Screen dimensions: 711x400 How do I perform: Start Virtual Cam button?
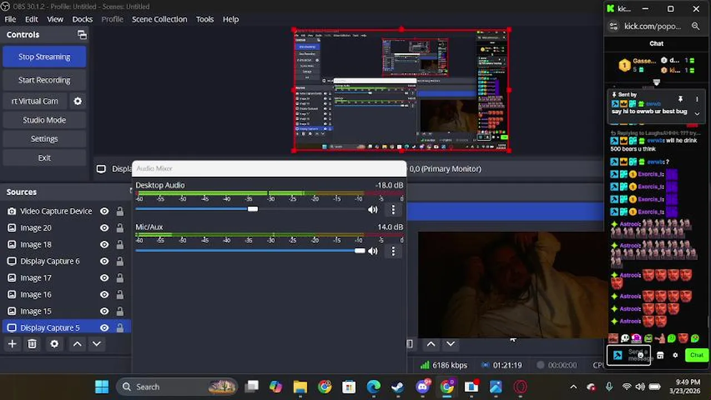(35, 101)
